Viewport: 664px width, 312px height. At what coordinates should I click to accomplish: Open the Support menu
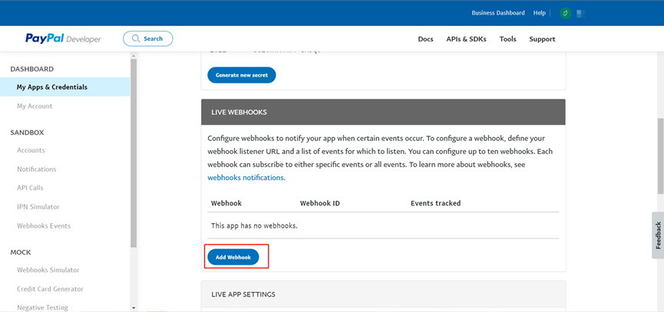[x=542, y=39]
